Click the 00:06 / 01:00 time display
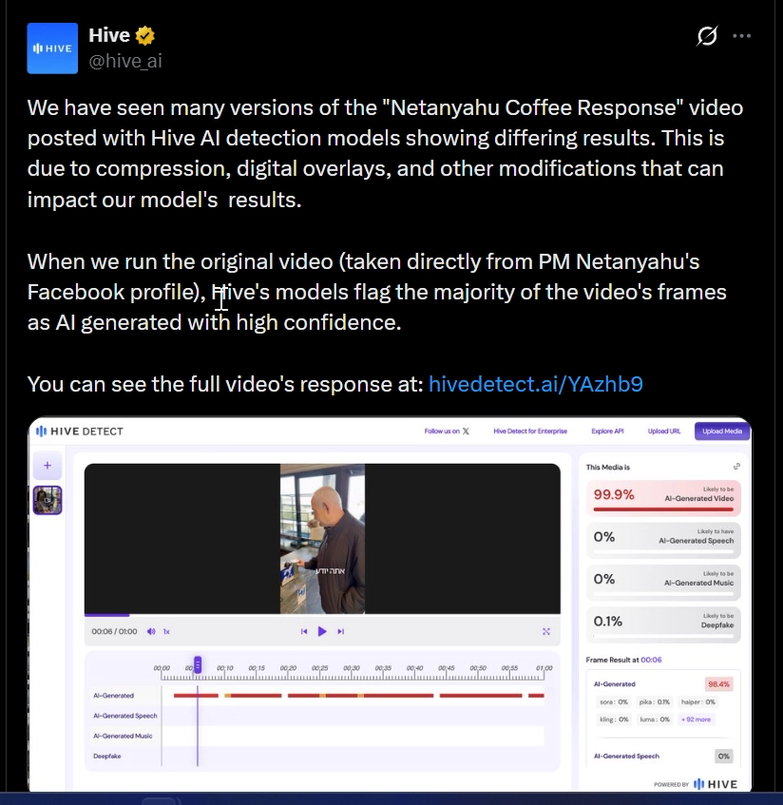 point(114,631)
